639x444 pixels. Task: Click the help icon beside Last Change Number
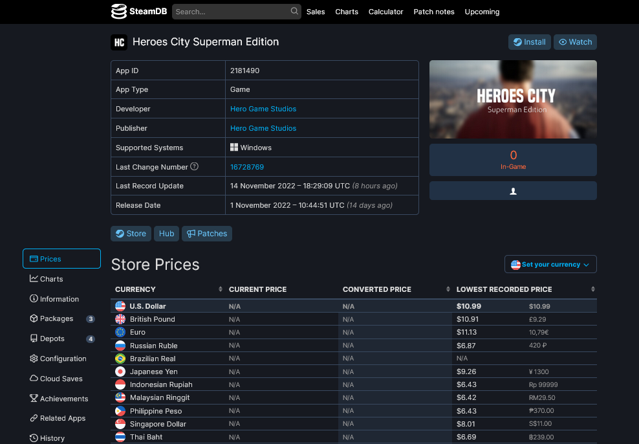[195, 167]
